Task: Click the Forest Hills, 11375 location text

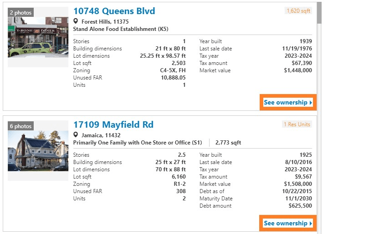Action: pos(105,22)
